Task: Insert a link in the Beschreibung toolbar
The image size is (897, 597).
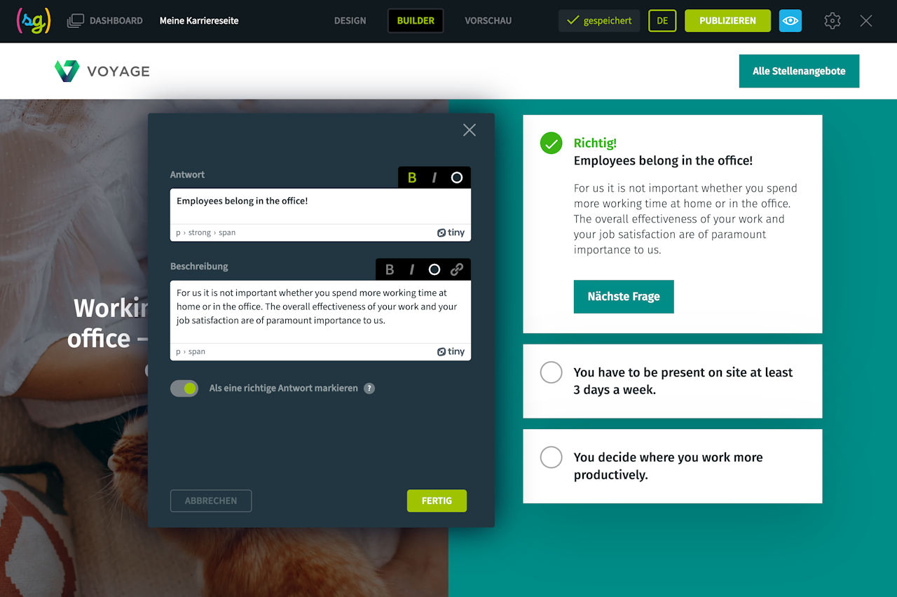Action: 457,269
